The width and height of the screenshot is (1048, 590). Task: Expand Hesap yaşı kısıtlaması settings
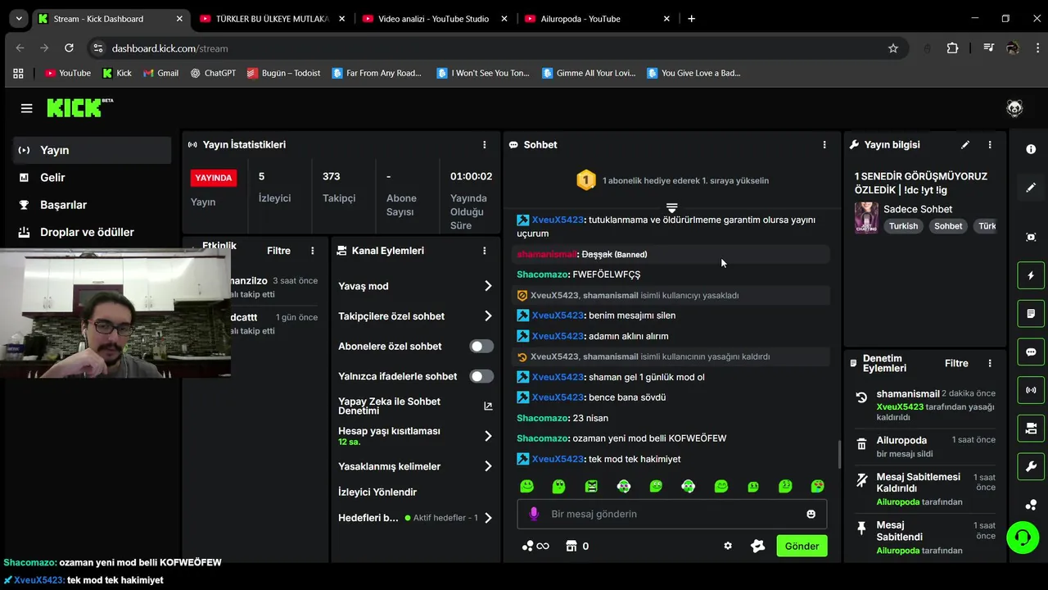415,436
